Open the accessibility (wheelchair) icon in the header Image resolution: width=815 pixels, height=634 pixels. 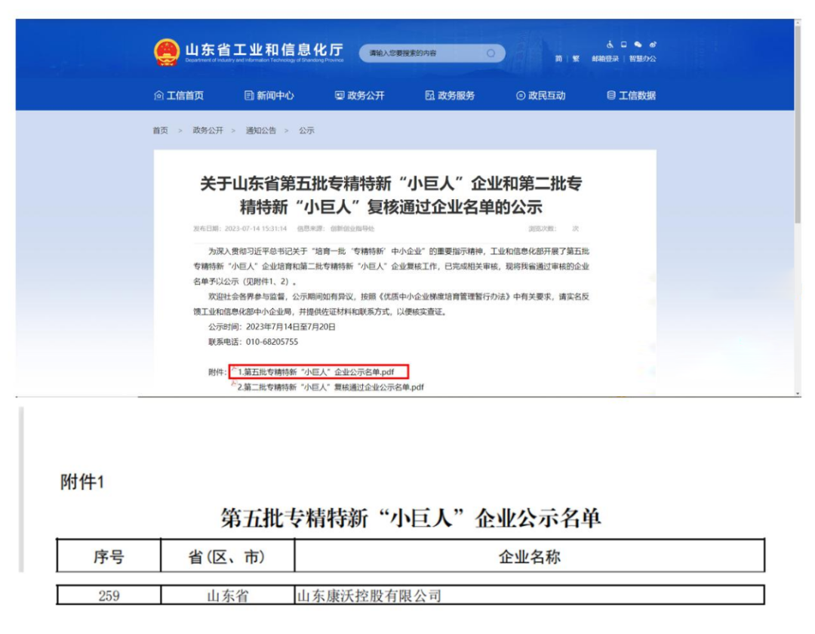[610, 45]
